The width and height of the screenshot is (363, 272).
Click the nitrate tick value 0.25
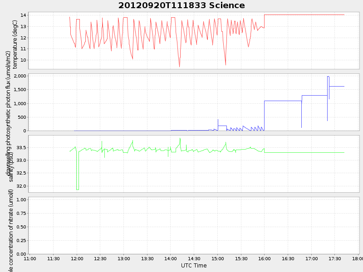(x=21, y=241)
